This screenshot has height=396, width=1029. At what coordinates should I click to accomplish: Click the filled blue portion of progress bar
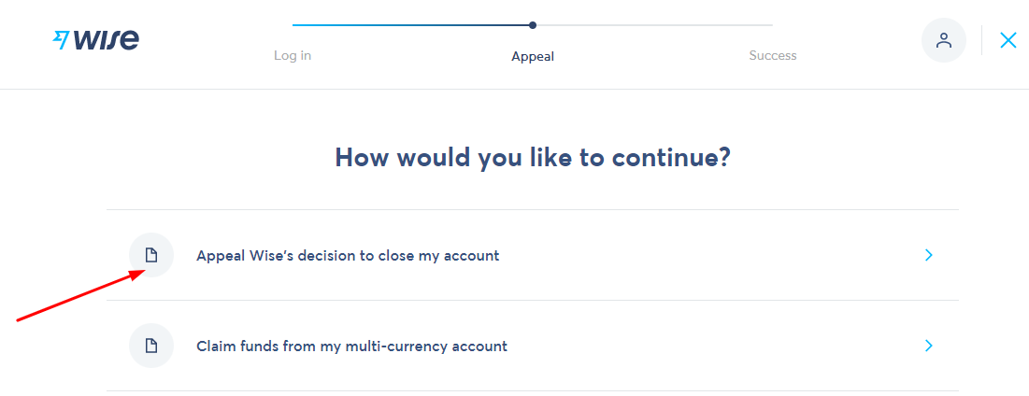411,25
